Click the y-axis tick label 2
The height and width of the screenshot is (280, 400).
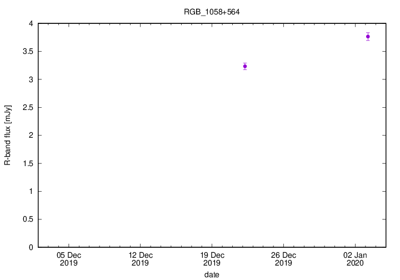(x=31, y=136)
